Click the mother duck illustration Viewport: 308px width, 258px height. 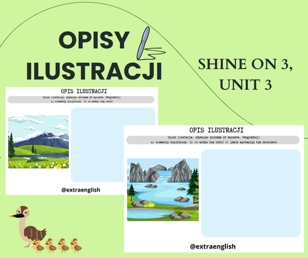[28, 226]
